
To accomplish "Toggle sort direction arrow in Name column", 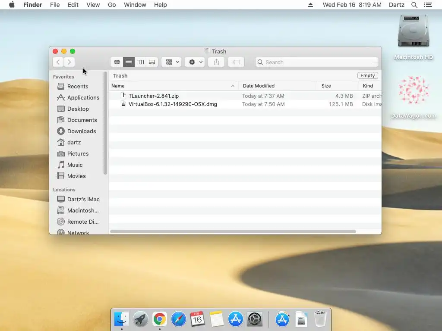I will point(233,86).
